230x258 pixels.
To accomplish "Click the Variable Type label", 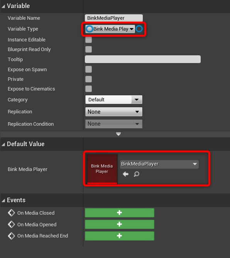I will click(x=23, y=29).
